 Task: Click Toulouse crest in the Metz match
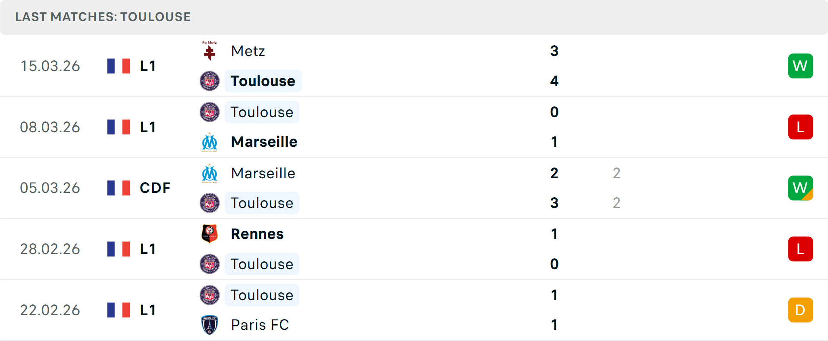pyautogui.click(x=210, y=81)
